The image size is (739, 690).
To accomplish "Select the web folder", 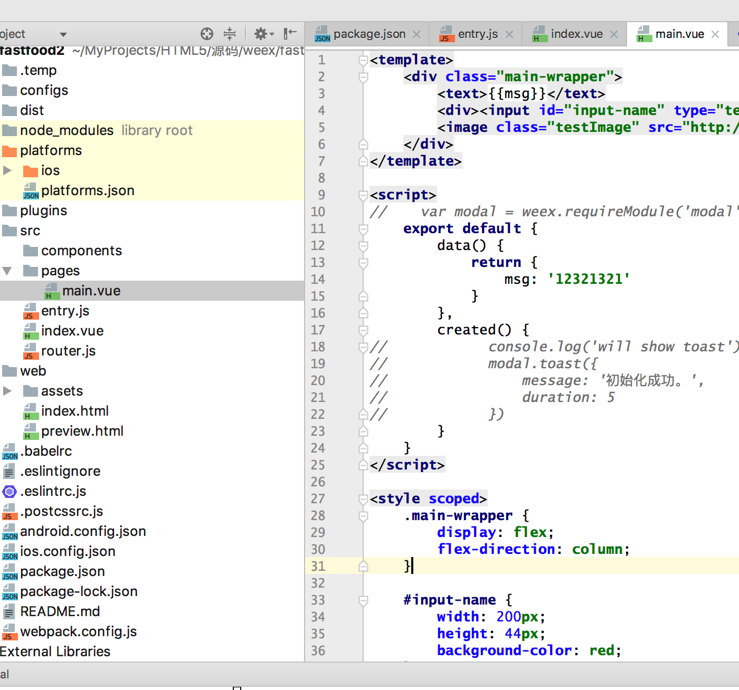I will [x=24, y=371].
